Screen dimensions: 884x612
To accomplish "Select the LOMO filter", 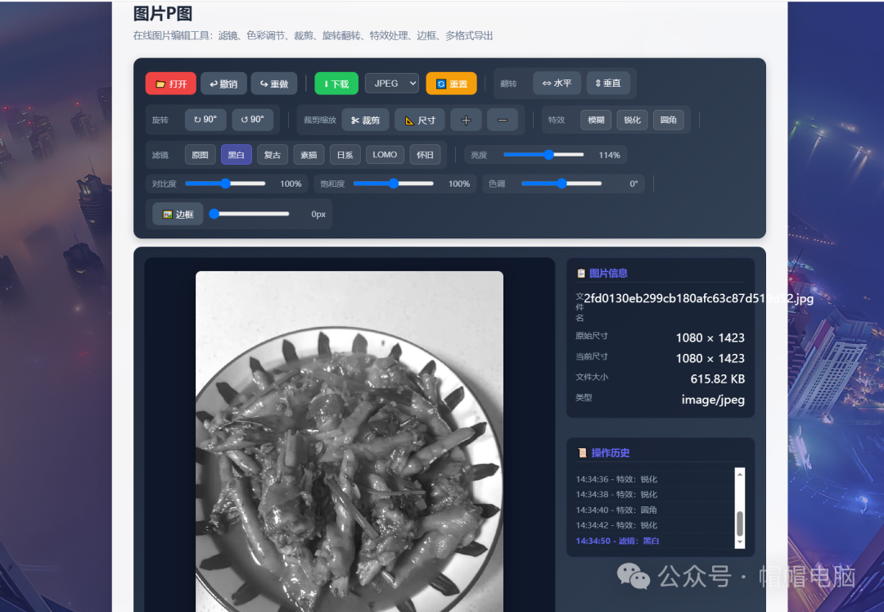I will click(385, 155).
